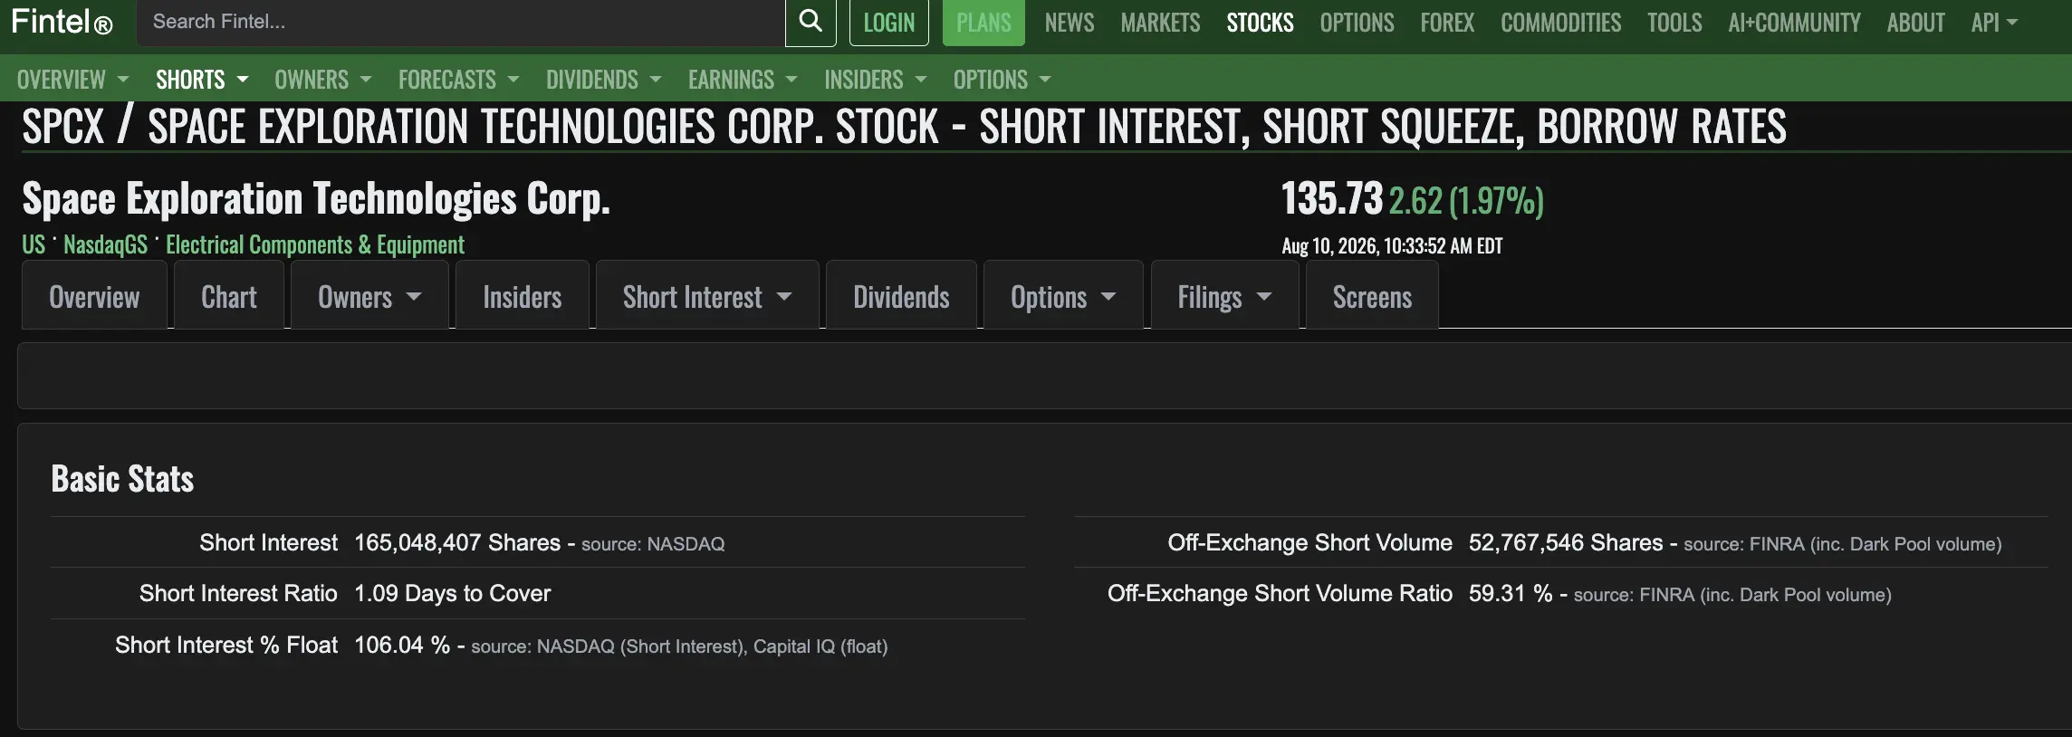Visit AI+COMMUNITY section
This screenshot has width=2072, height=737.
pyautogui.click(x=1794, y=23)
